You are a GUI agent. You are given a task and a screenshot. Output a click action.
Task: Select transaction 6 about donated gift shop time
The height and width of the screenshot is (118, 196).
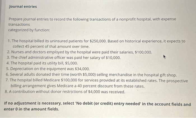pos(91,75)
